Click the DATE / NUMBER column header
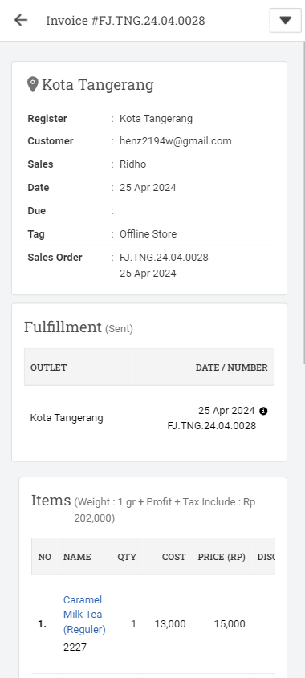The height and width of the screenshot is (678, 305). [x=231, y=367]
